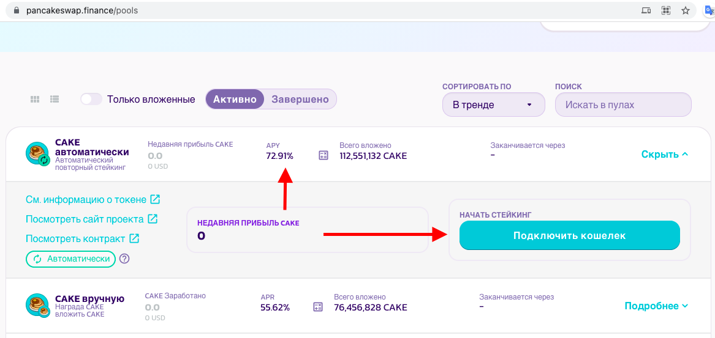The image size is (715, 338).
Task: Click the lock icon in address bar
Action: [17, 10]
